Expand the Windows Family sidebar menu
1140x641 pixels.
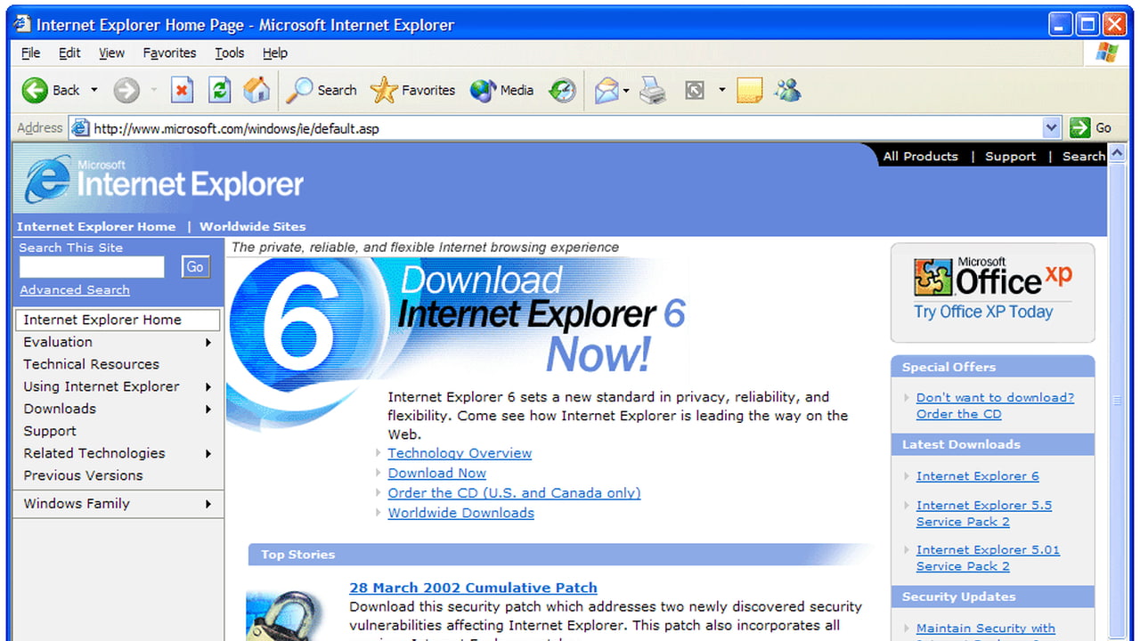tap(118, 503)
